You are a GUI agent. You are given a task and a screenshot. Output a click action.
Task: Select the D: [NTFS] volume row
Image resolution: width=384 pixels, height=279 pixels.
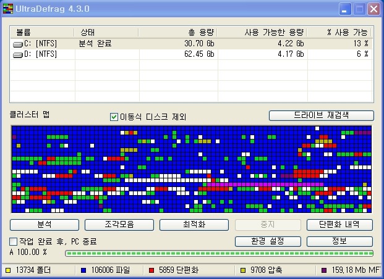[x=192, y=54]
